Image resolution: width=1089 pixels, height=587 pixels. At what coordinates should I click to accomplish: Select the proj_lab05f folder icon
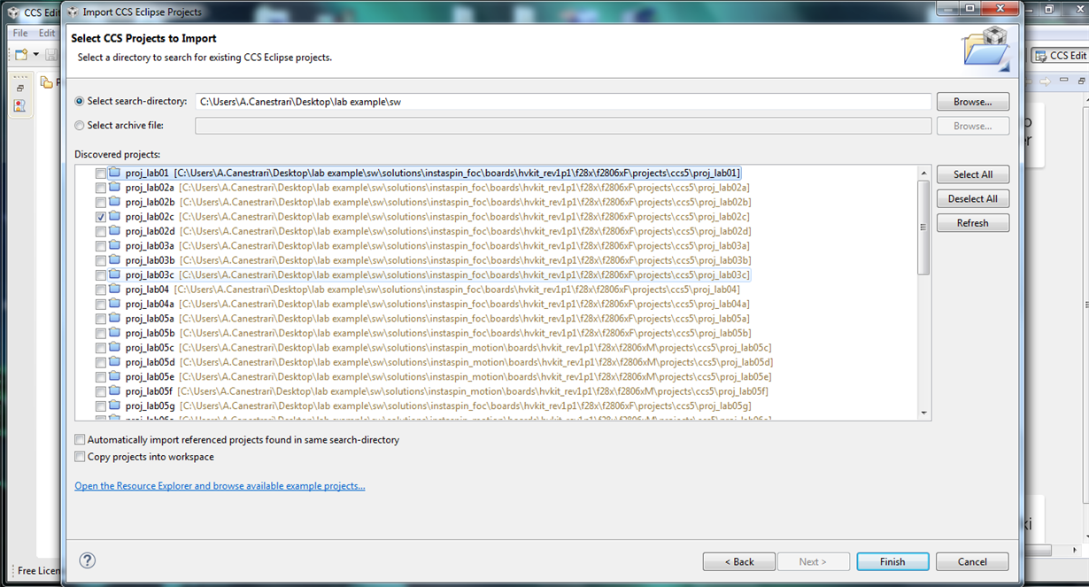click(114, 391)
